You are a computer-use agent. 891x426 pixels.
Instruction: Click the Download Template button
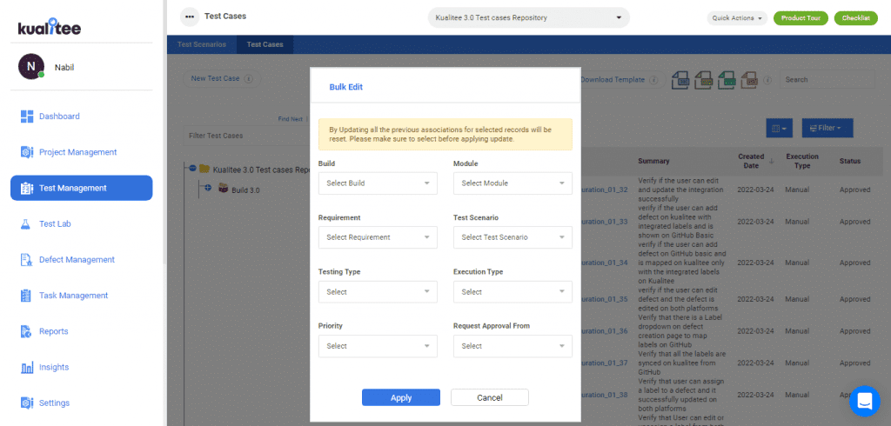click(613, 80)
